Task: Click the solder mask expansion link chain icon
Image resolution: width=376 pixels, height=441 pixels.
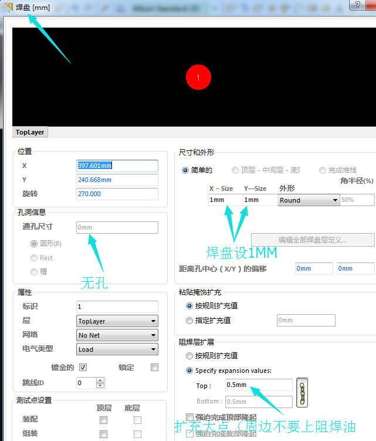Action: pyautogui.click(x=302, y=393)
